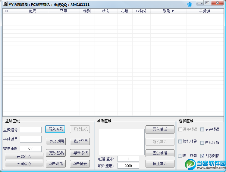Click 点击抢麦 button
Image resolution: width=226 pixels, height=172 pixels.
(x=80, y=164)
